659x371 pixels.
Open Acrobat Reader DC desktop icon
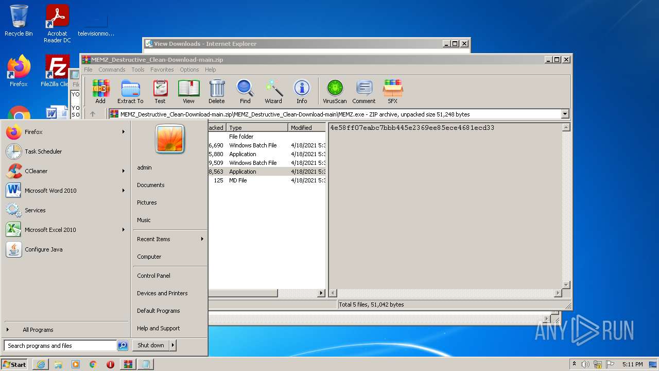pyautogui.click(x=57, y=24)
